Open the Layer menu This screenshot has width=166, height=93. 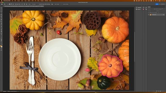coord(22,1)
